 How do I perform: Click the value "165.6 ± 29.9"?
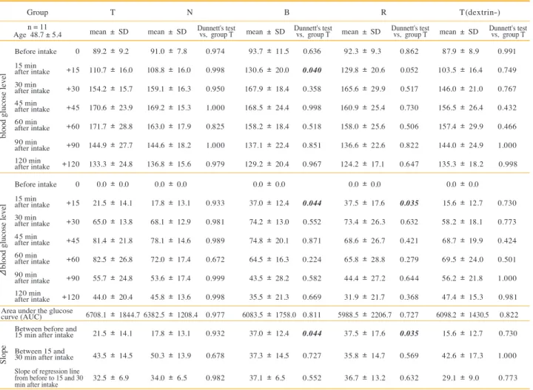tap(363, 89)
